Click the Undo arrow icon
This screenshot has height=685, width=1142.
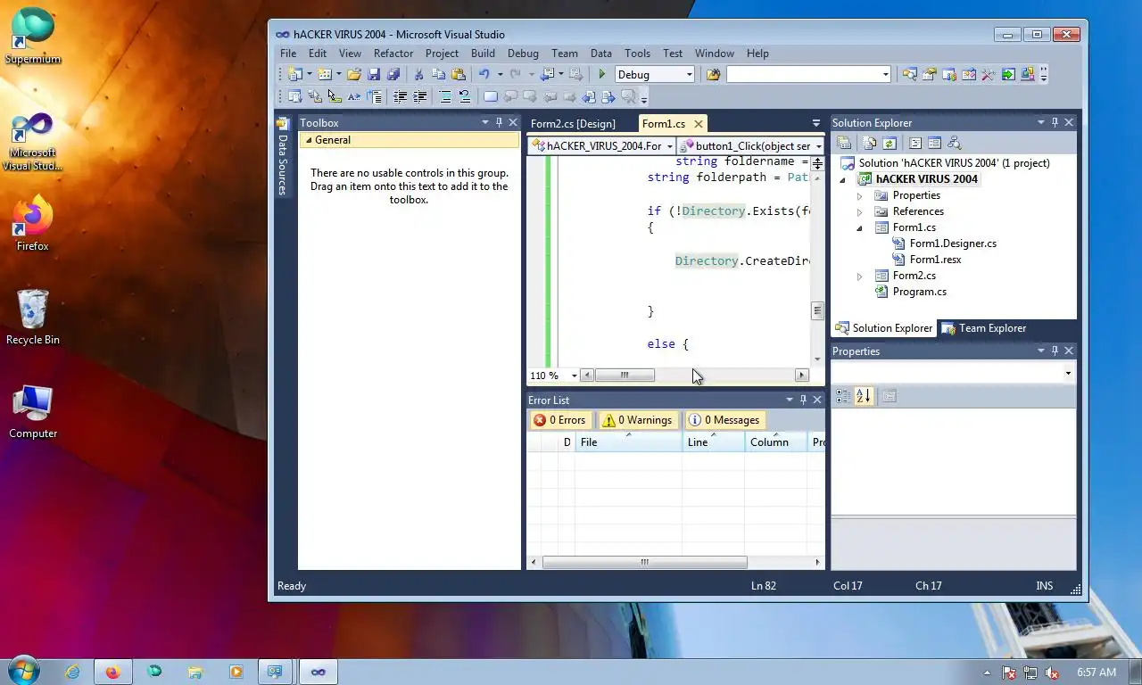(x=484, y=75)
